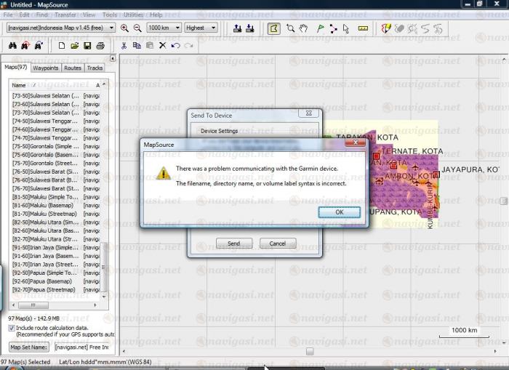509x370 pixels.
Task: Select the Distance/Bearing ruler tool
Action: point(364,28)
